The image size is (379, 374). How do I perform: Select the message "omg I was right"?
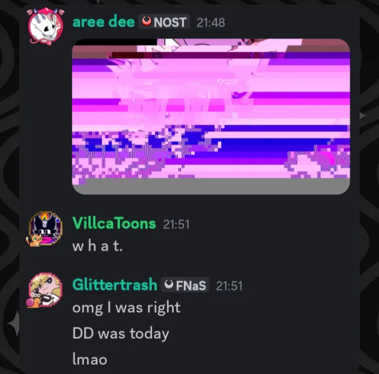(x=126, y=308)
